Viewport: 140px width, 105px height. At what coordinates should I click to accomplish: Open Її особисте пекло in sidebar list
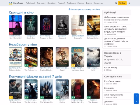tap(112, 81)
